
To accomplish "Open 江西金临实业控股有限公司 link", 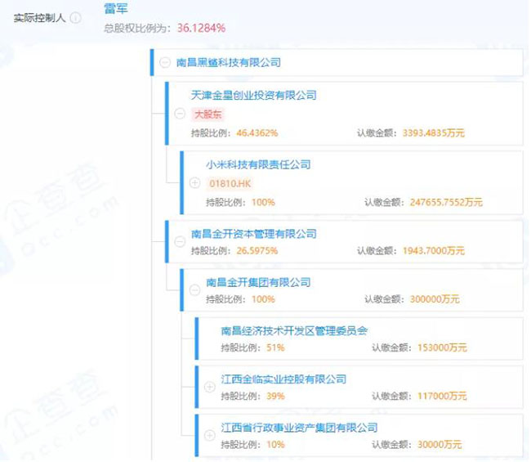I will [x=283, y=379].
